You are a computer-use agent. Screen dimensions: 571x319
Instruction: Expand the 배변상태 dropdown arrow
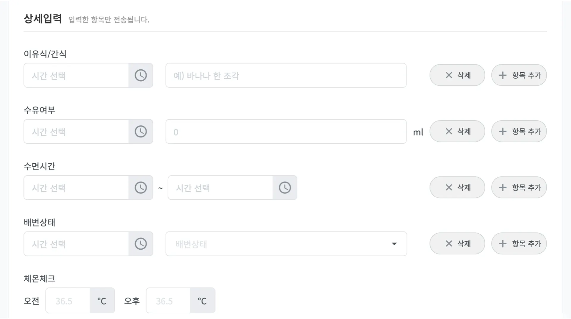(x=394, y=244)
